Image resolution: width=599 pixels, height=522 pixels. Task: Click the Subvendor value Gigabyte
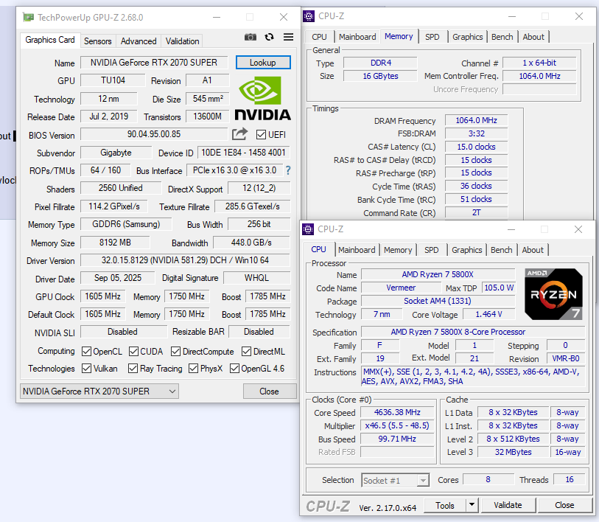pyautogui.click(x=116, y=153)
